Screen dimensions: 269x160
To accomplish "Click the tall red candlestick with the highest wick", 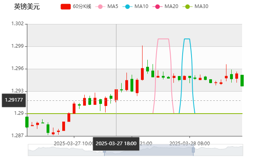I will pyautogui.click(x=142, y=74).
